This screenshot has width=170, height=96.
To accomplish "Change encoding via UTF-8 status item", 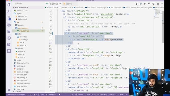I will (120, 95).
